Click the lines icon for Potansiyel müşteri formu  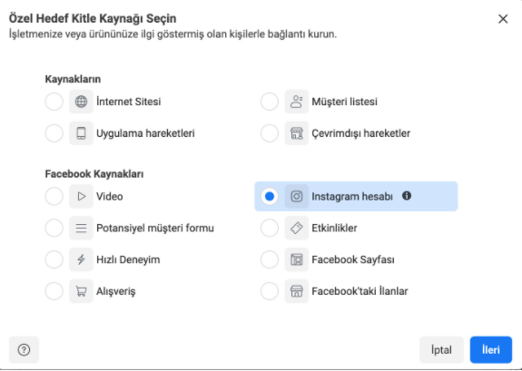coord(81,228)
